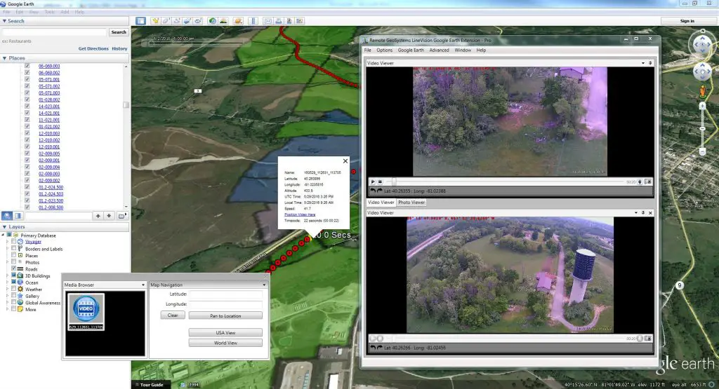Screen dimensions: 719x389
Task: Click the add folder icon in the Places panel
Action: coord(121,216)
